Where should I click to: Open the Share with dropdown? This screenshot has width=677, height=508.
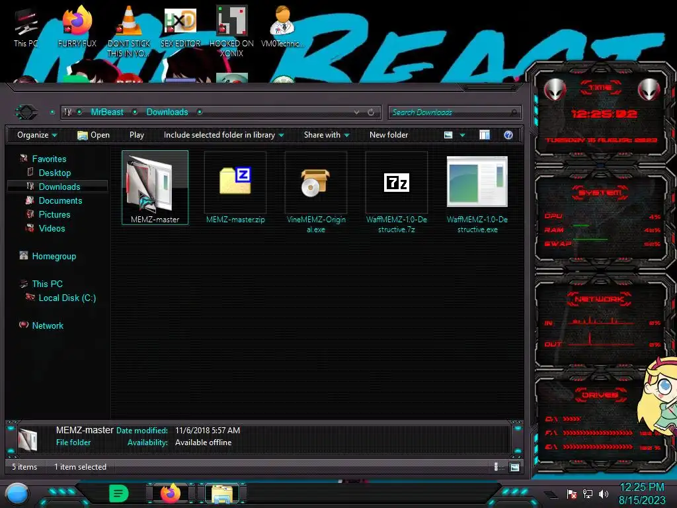(x=327, y=135)
